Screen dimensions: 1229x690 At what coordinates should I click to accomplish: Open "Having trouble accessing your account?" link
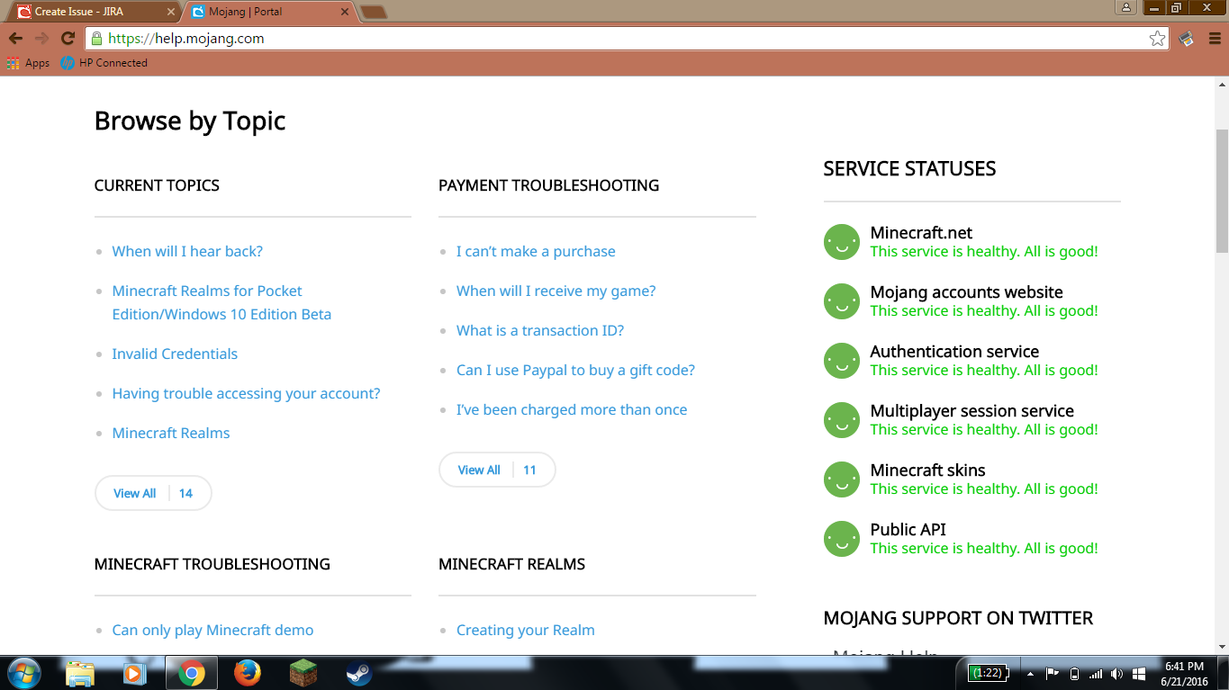click(246, 393)
